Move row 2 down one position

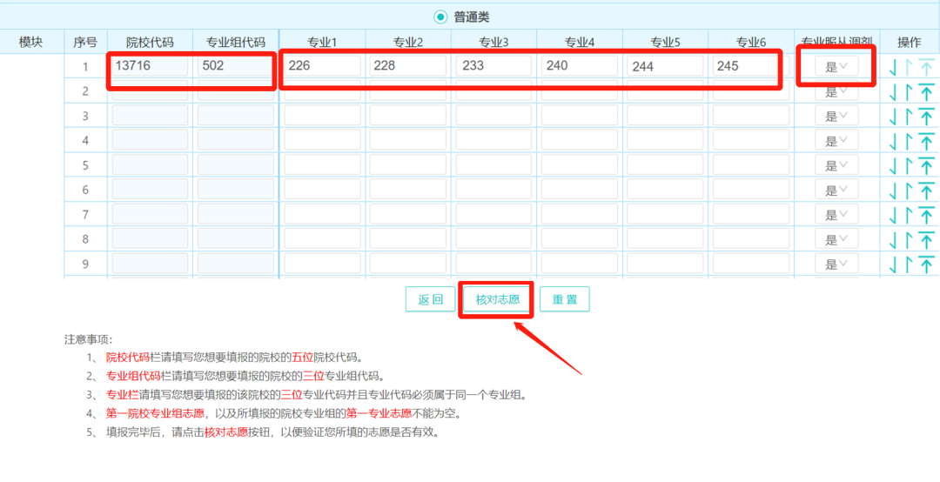click(894, 91)
